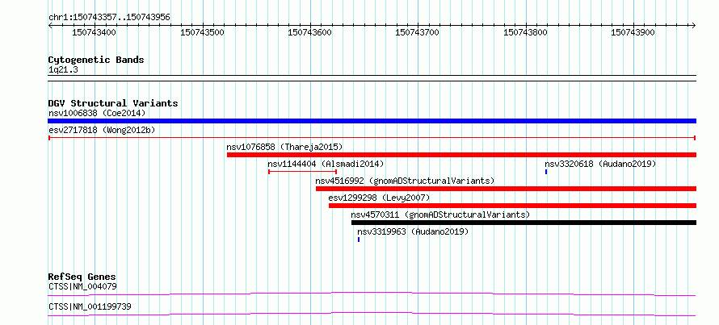Click the ruler's left arrow end
Viewport: 719px width, 325px height.
tap(50, 25)
